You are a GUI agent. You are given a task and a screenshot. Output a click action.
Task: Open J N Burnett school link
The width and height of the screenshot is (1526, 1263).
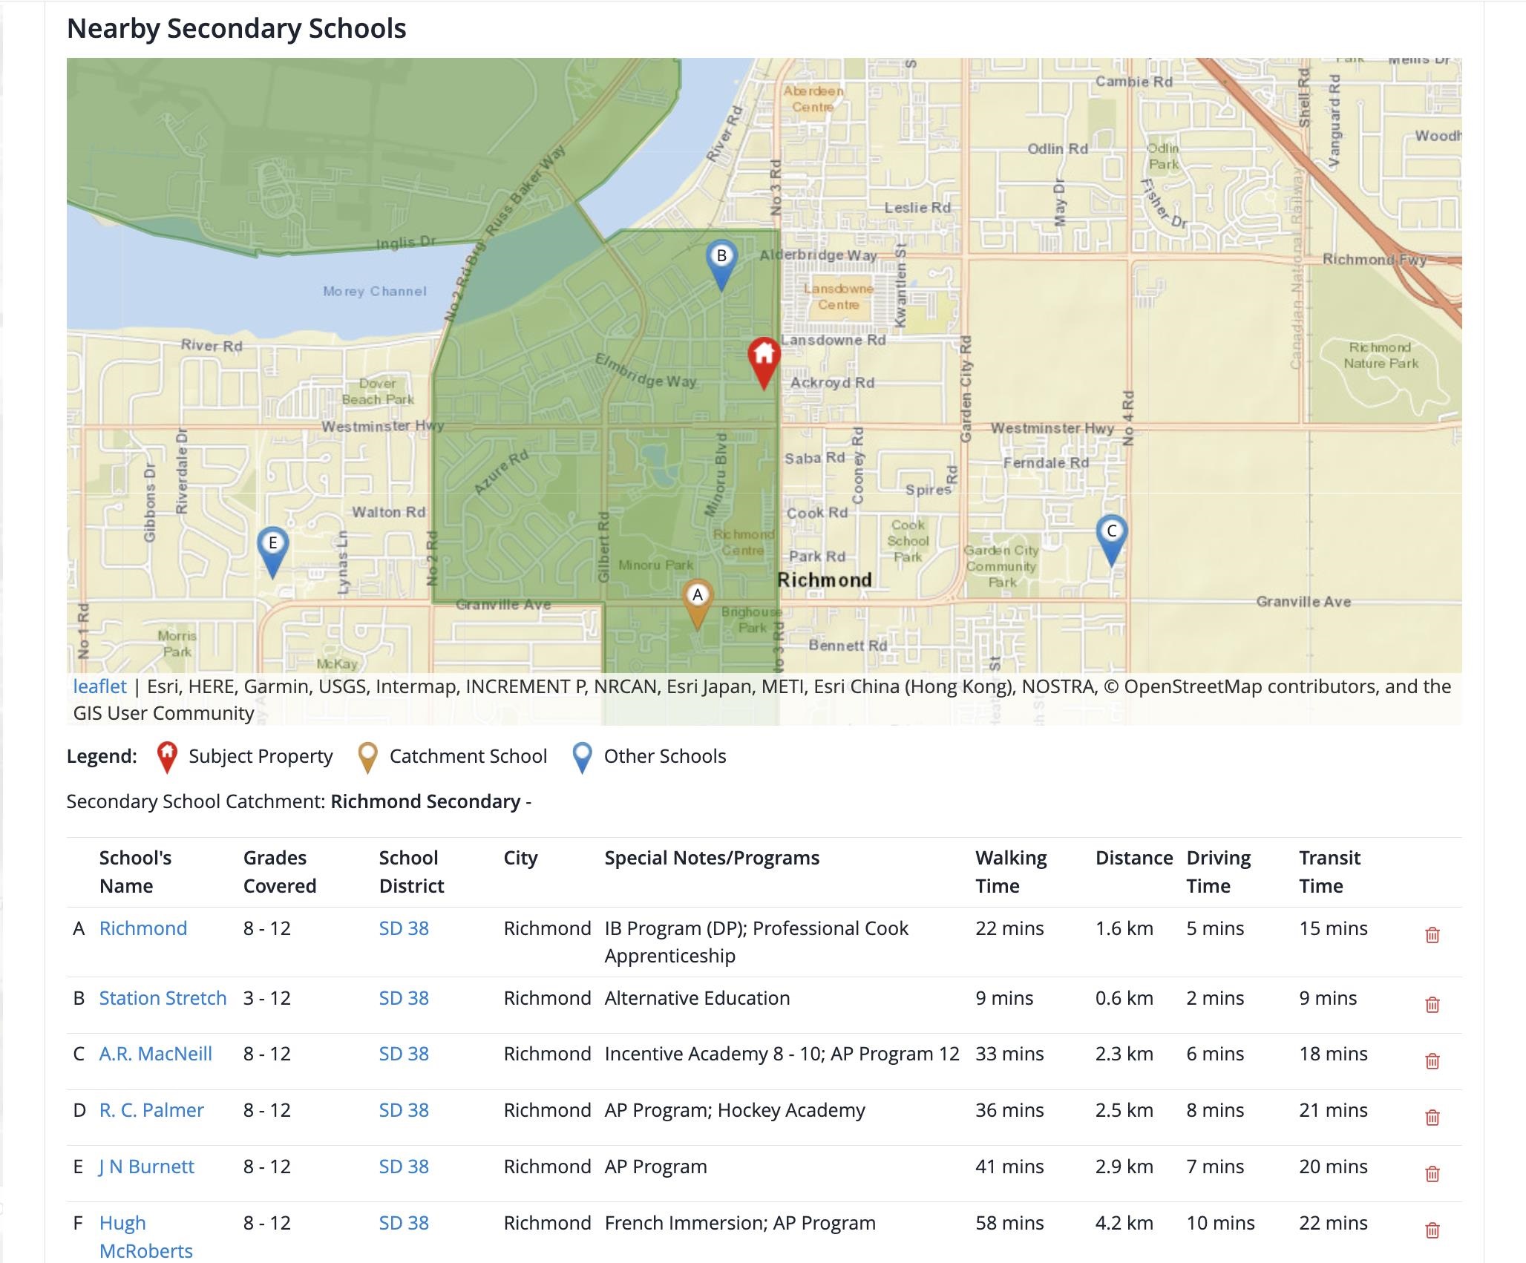[x=146, y=1167]
